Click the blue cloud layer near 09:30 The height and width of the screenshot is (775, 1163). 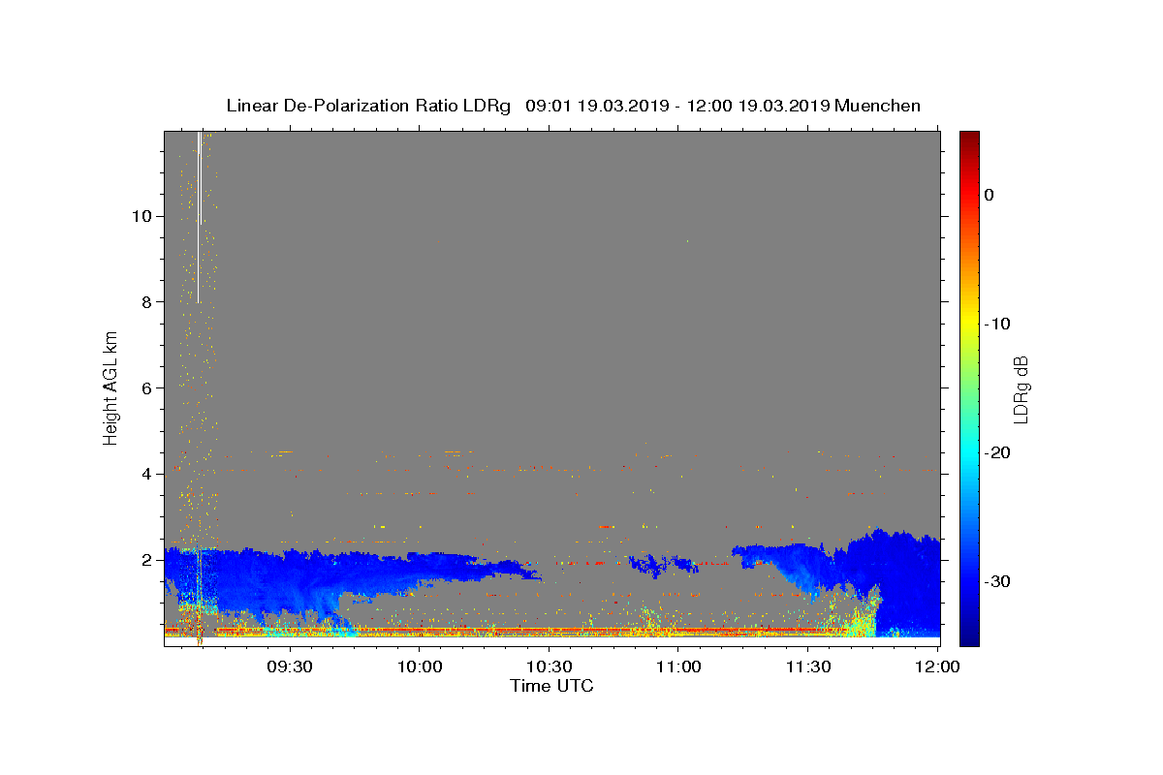pos(291,581)
